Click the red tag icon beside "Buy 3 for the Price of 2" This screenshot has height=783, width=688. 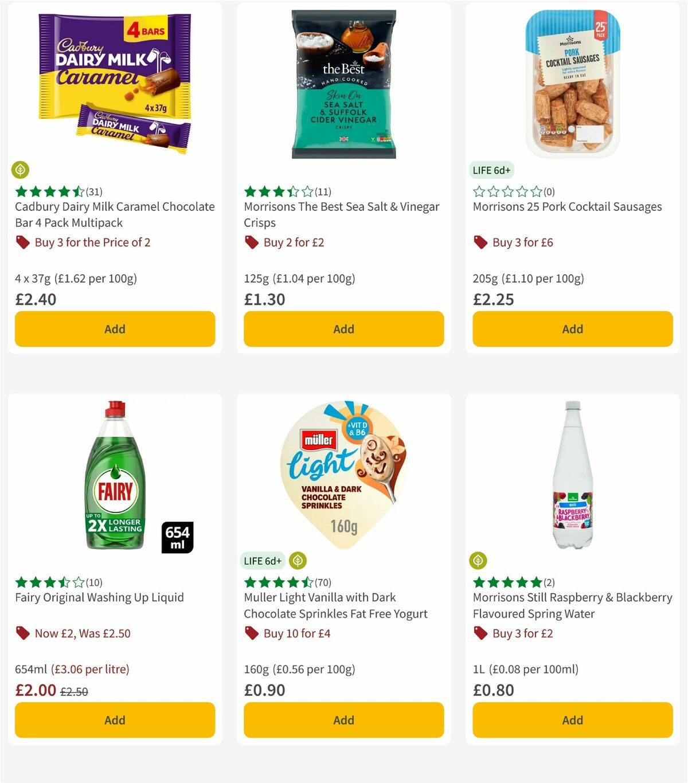pos(22,242)
